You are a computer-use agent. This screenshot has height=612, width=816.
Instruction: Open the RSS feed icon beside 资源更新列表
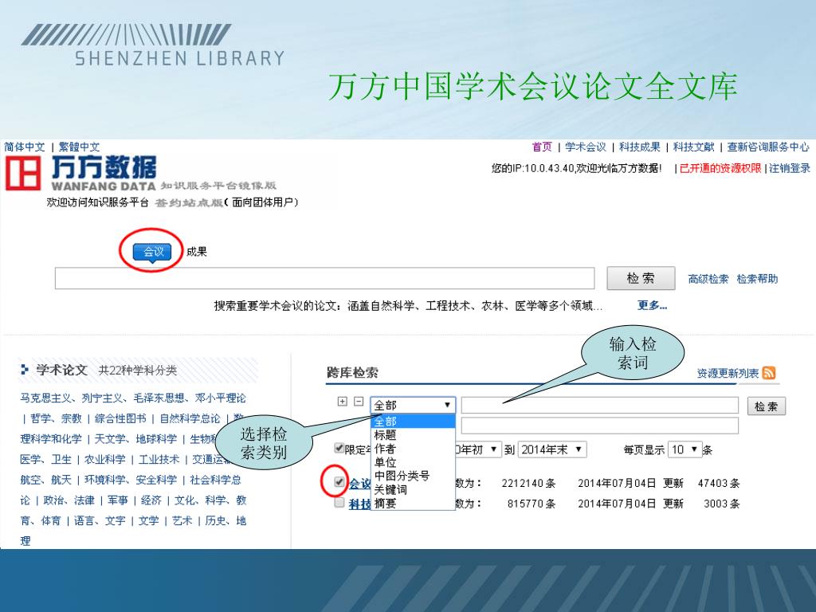769,373
